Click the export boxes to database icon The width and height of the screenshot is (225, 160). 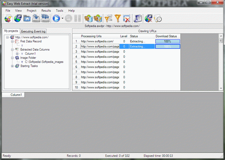pyautogui.click(x=88, y=18)
